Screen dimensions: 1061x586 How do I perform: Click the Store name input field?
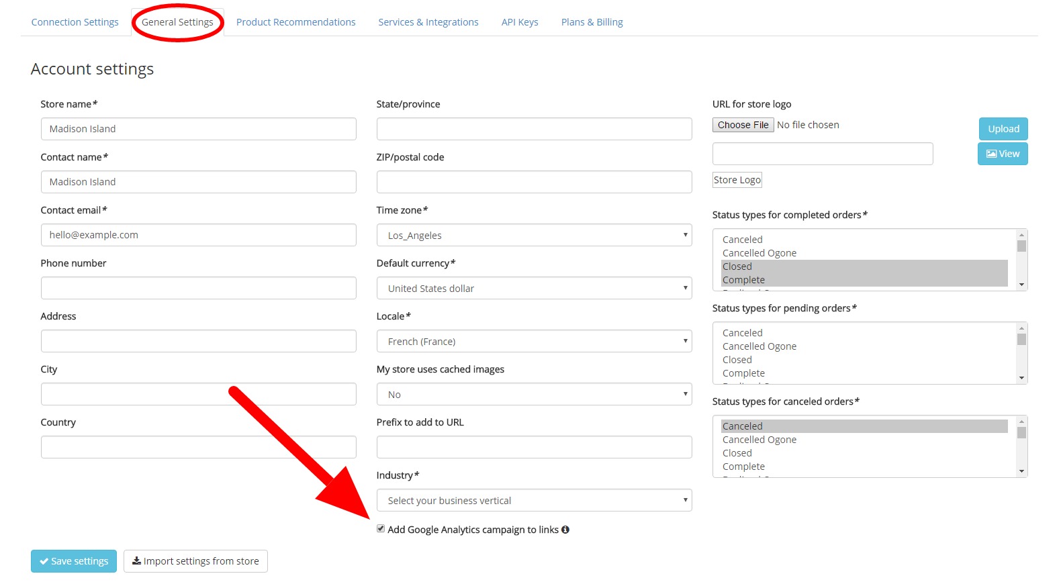[x=198, y=129]
